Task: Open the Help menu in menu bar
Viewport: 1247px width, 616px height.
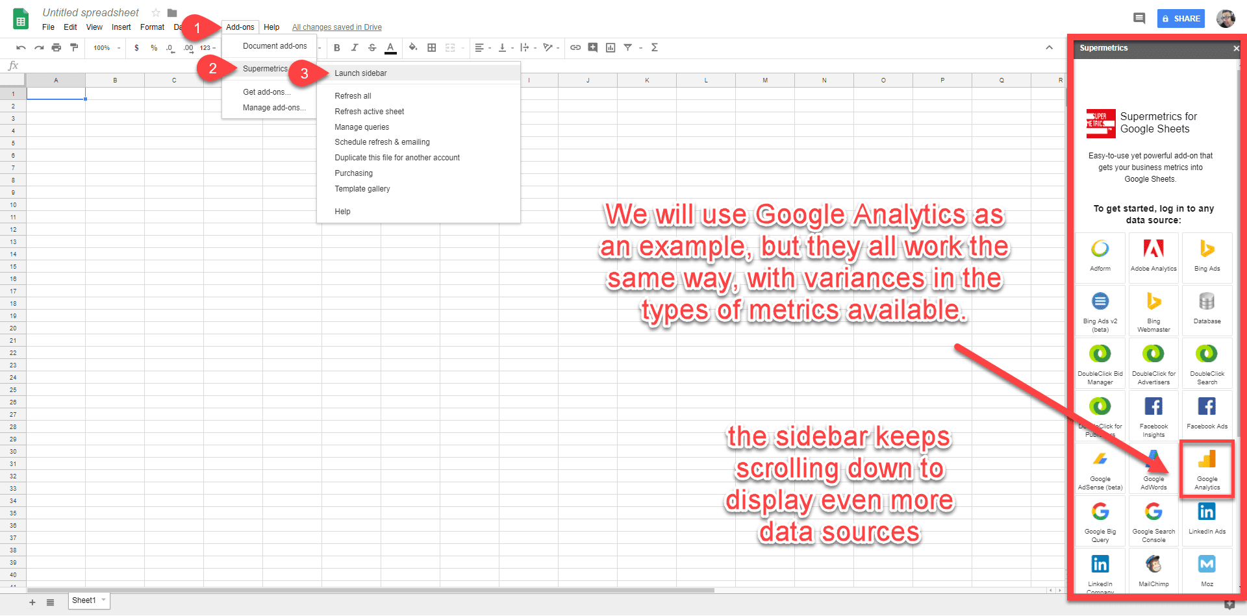Action: 271,27
